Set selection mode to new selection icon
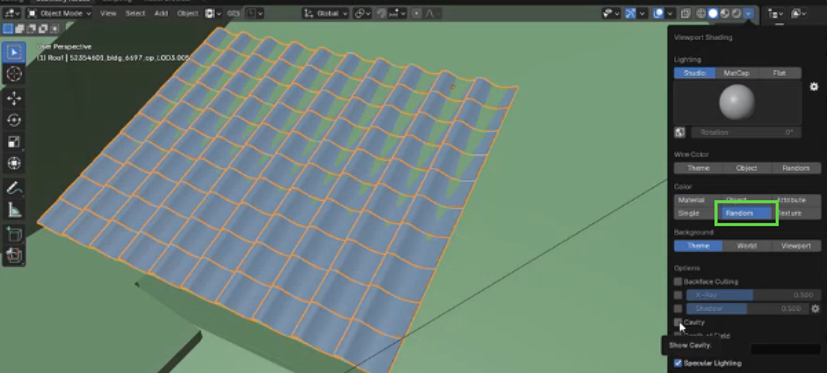 click(8, 29)
